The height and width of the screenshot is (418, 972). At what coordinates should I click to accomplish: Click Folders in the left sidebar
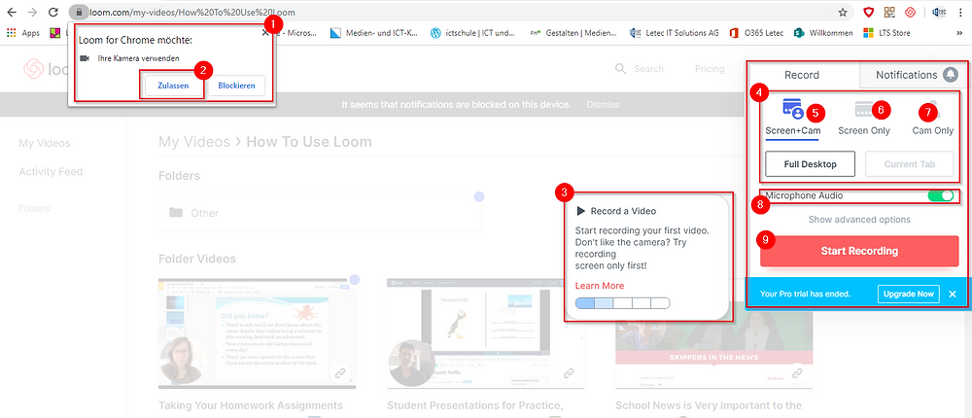click(x=35, y=208)
